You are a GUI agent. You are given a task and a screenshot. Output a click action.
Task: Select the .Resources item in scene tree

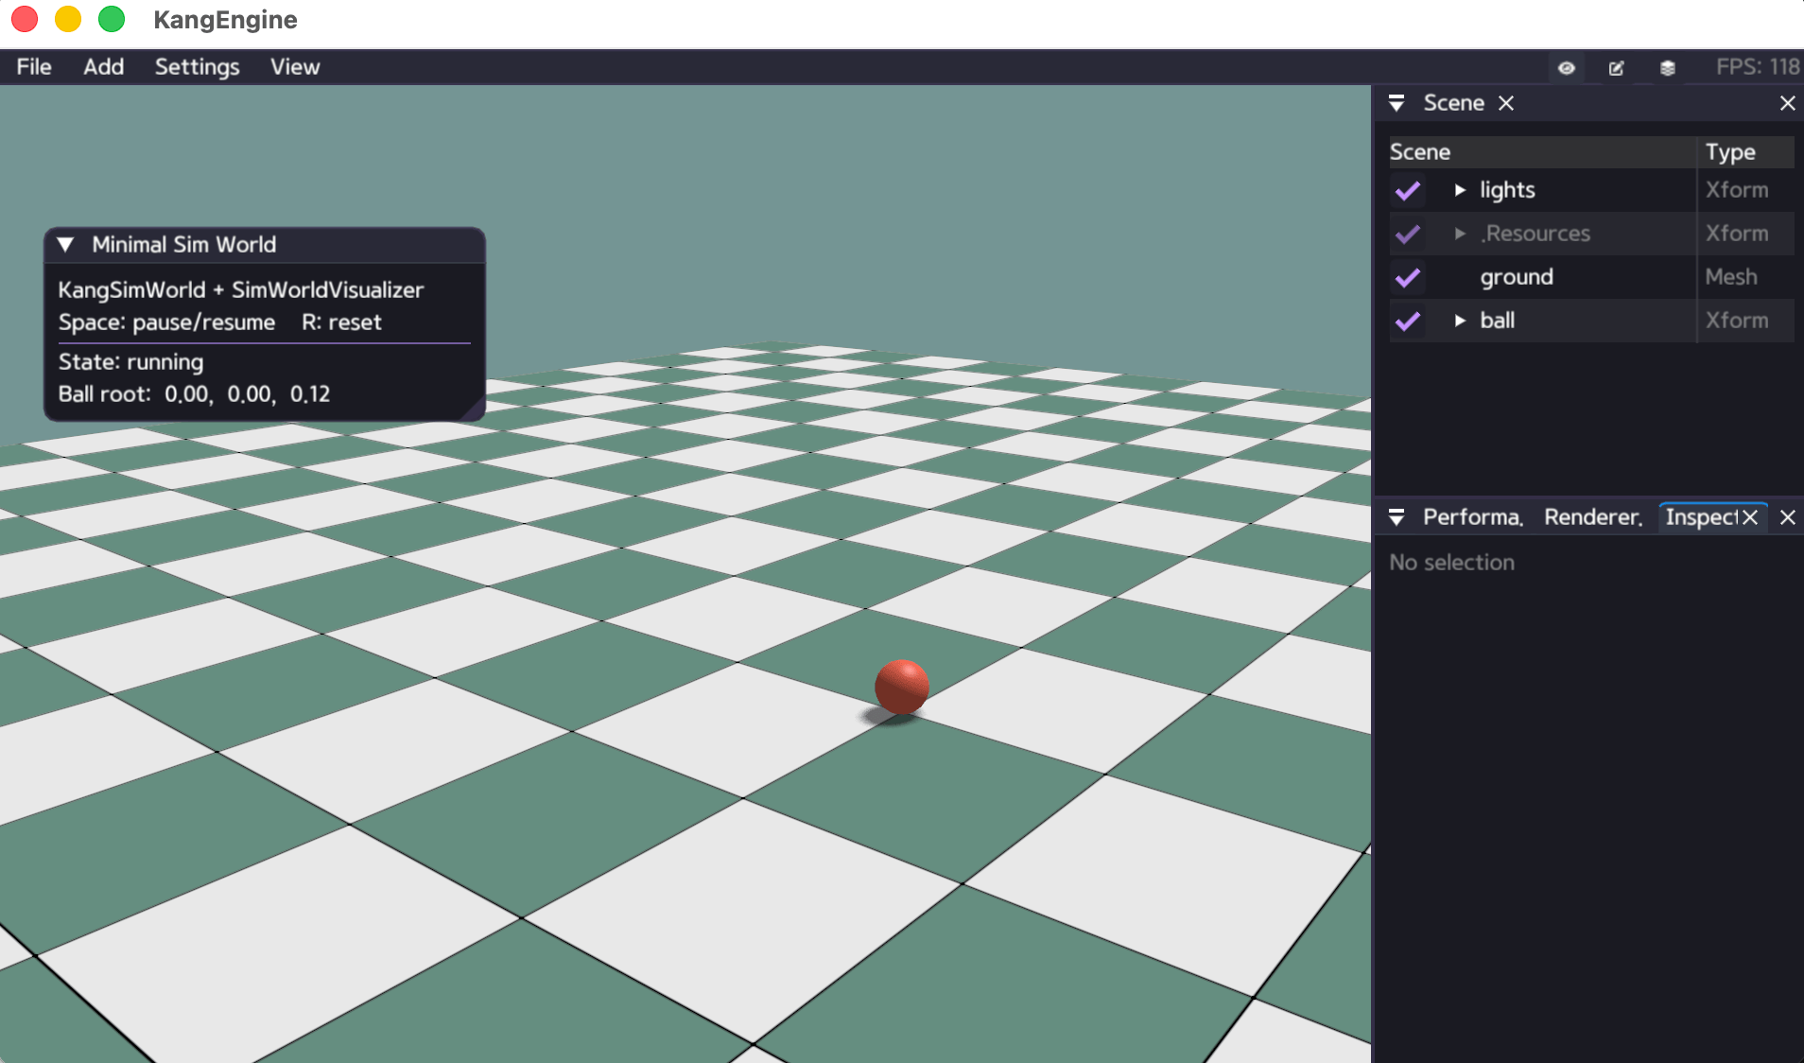click(1535, 234)
